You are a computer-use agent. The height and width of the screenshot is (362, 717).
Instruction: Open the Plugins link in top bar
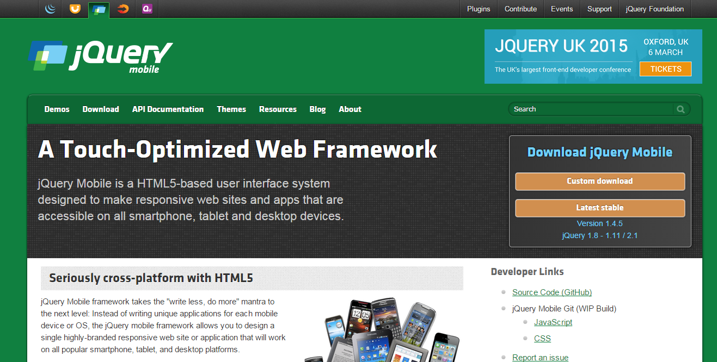coord(479,9)
